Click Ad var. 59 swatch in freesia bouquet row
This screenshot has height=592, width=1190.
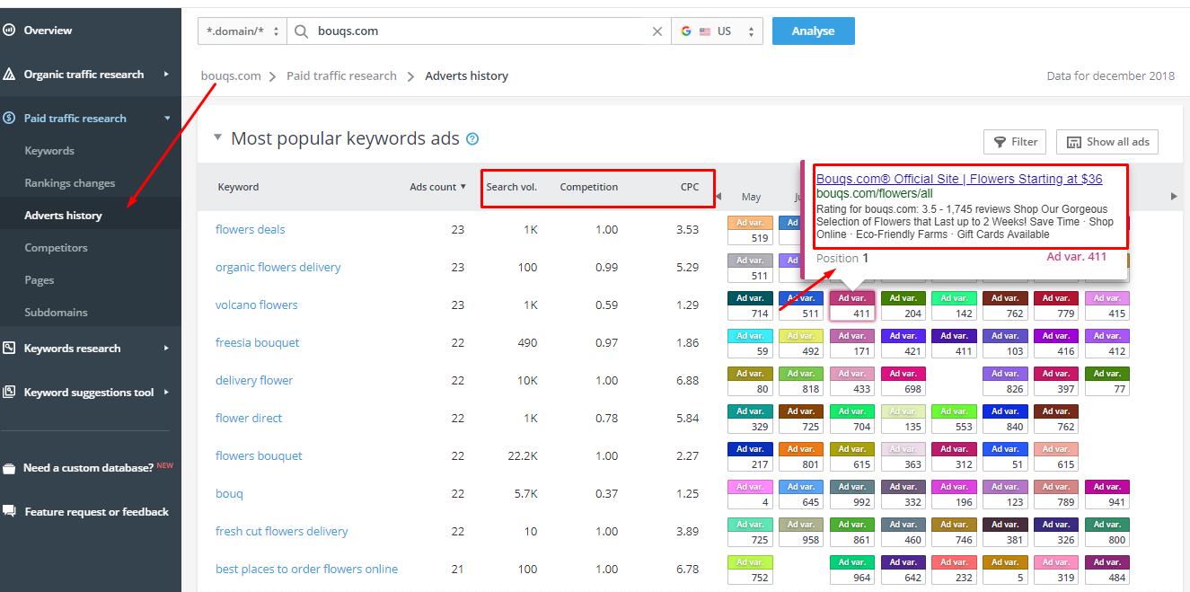tap(750, 343)
